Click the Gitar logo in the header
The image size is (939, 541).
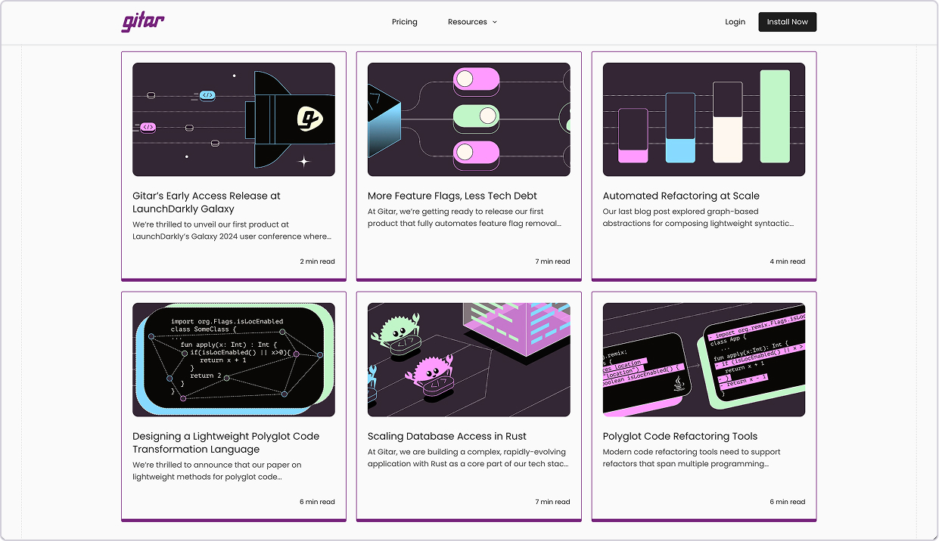[143, 22]
